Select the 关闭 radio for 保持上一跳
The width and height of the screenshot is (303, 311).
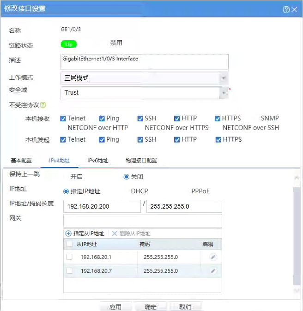point(126,177)
